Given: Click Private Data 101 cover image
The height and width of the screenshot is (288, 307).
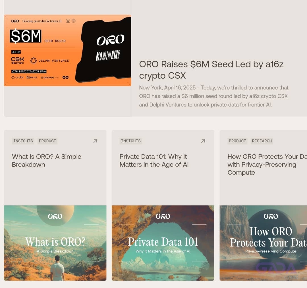Looking at the screenshot, I should [163, 243].
